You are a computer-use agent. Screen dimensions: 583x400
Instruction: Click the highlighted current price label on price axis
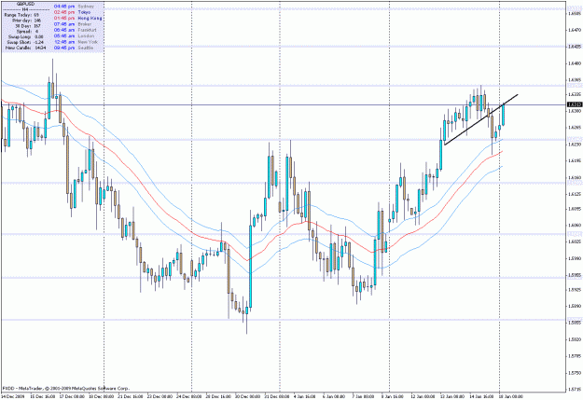(x=575, y=104)
